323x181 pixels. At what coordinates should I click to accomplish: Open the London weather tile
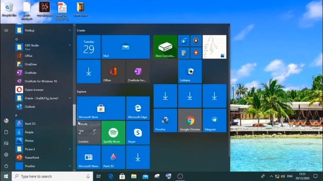coord(89,133)
